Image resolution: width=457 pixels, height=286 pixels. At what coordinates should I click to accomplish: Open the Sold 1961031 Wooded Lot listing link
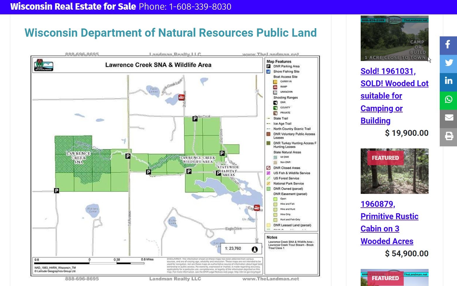394,96
